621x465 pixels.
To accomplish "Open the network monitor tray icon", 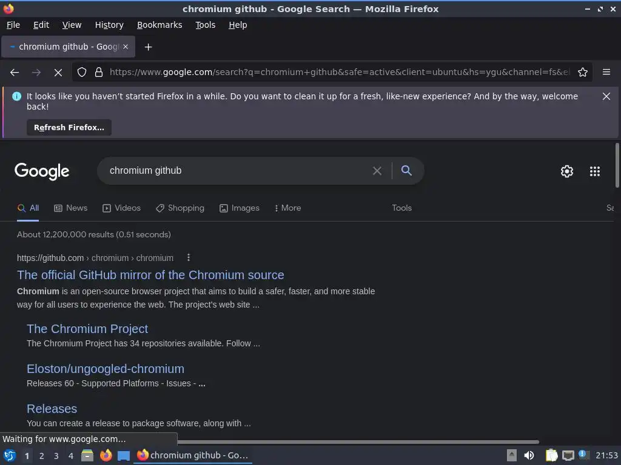I will [568, 456].
